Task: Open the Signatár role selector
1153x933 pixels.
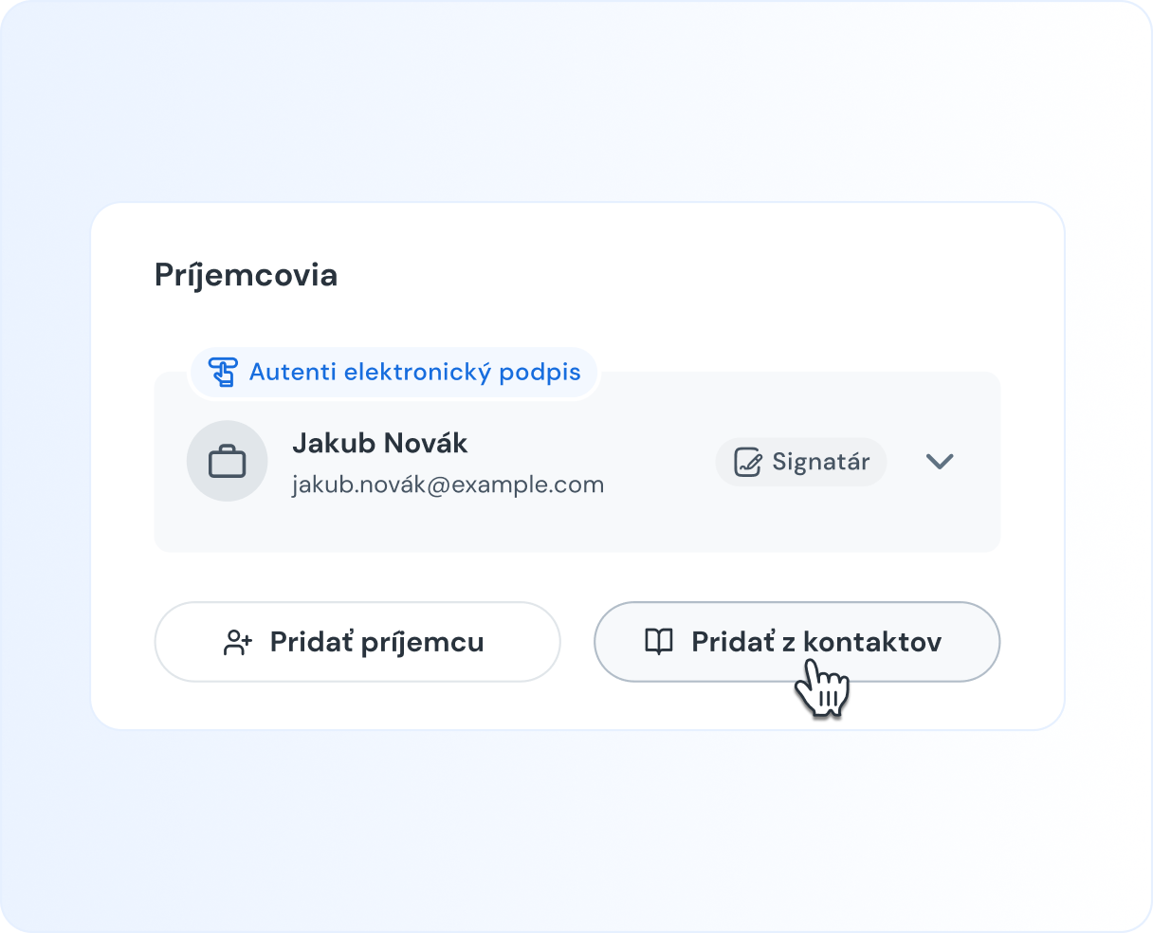Action: click(801, 463)
